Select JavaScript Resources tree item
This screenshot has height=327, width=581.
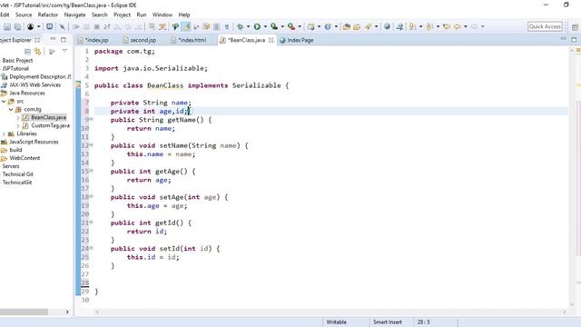(34, 142)
